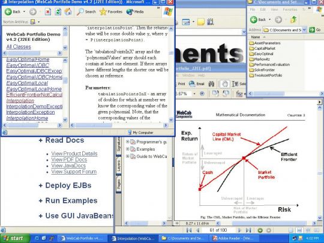Click the Up folder icon in the Explorer window

[293, 20]
